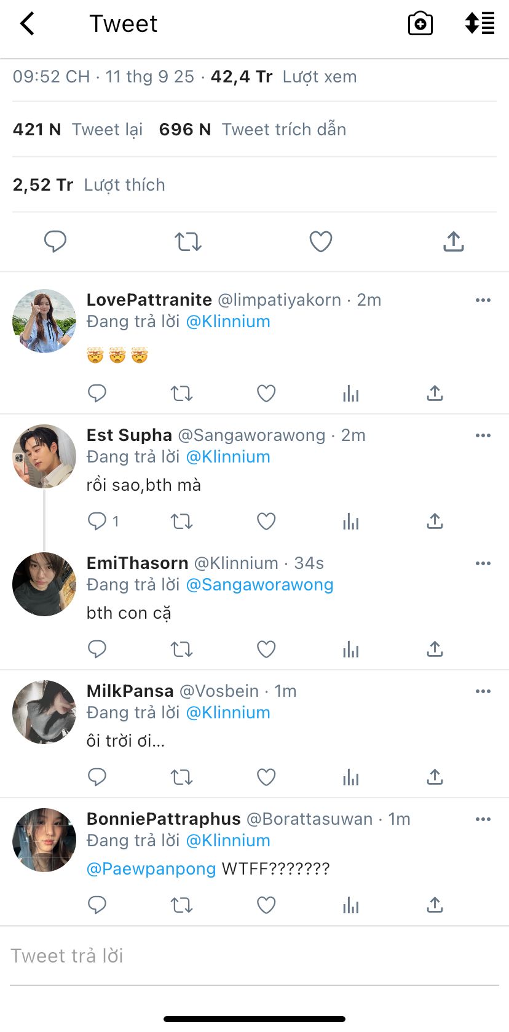
Task: Retweet EmiThasorn's reply
Action: [182, 649]
